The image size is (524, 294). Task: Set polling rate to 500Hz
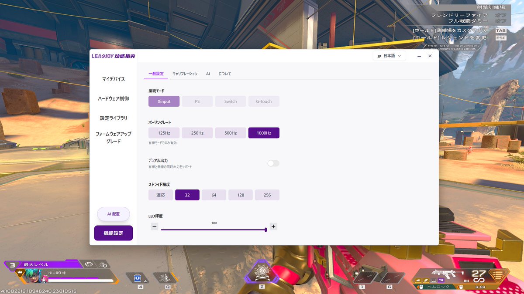coord(231,133)
